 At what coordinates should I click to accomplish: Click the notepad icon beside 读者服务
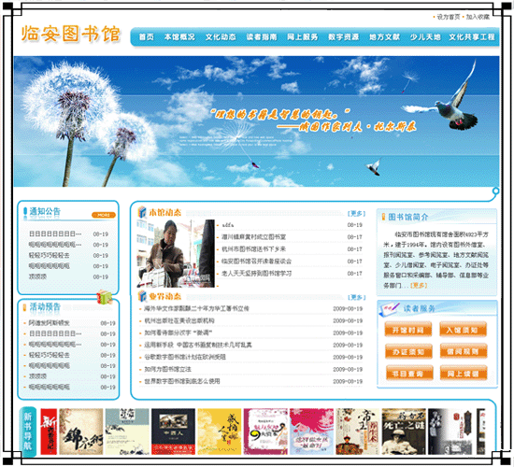pyautogui.click(x=390, y=308)
